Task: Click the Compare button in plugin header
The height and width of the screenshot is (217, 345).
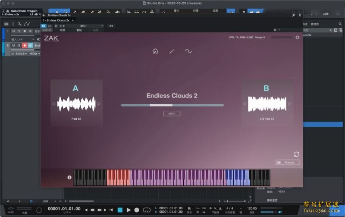Action: [62, 30]
